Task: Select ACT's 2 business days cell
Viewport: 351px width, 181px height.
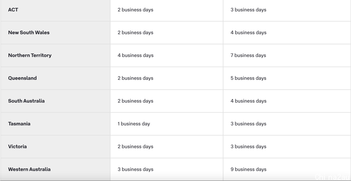Action: 166,10
